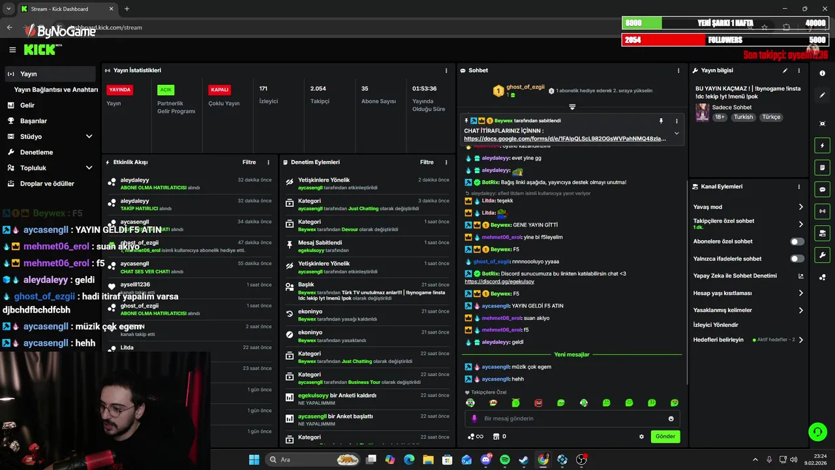Open the Google Forms link in pinned message
Viewport: 835px width, 470px height.
565,138
